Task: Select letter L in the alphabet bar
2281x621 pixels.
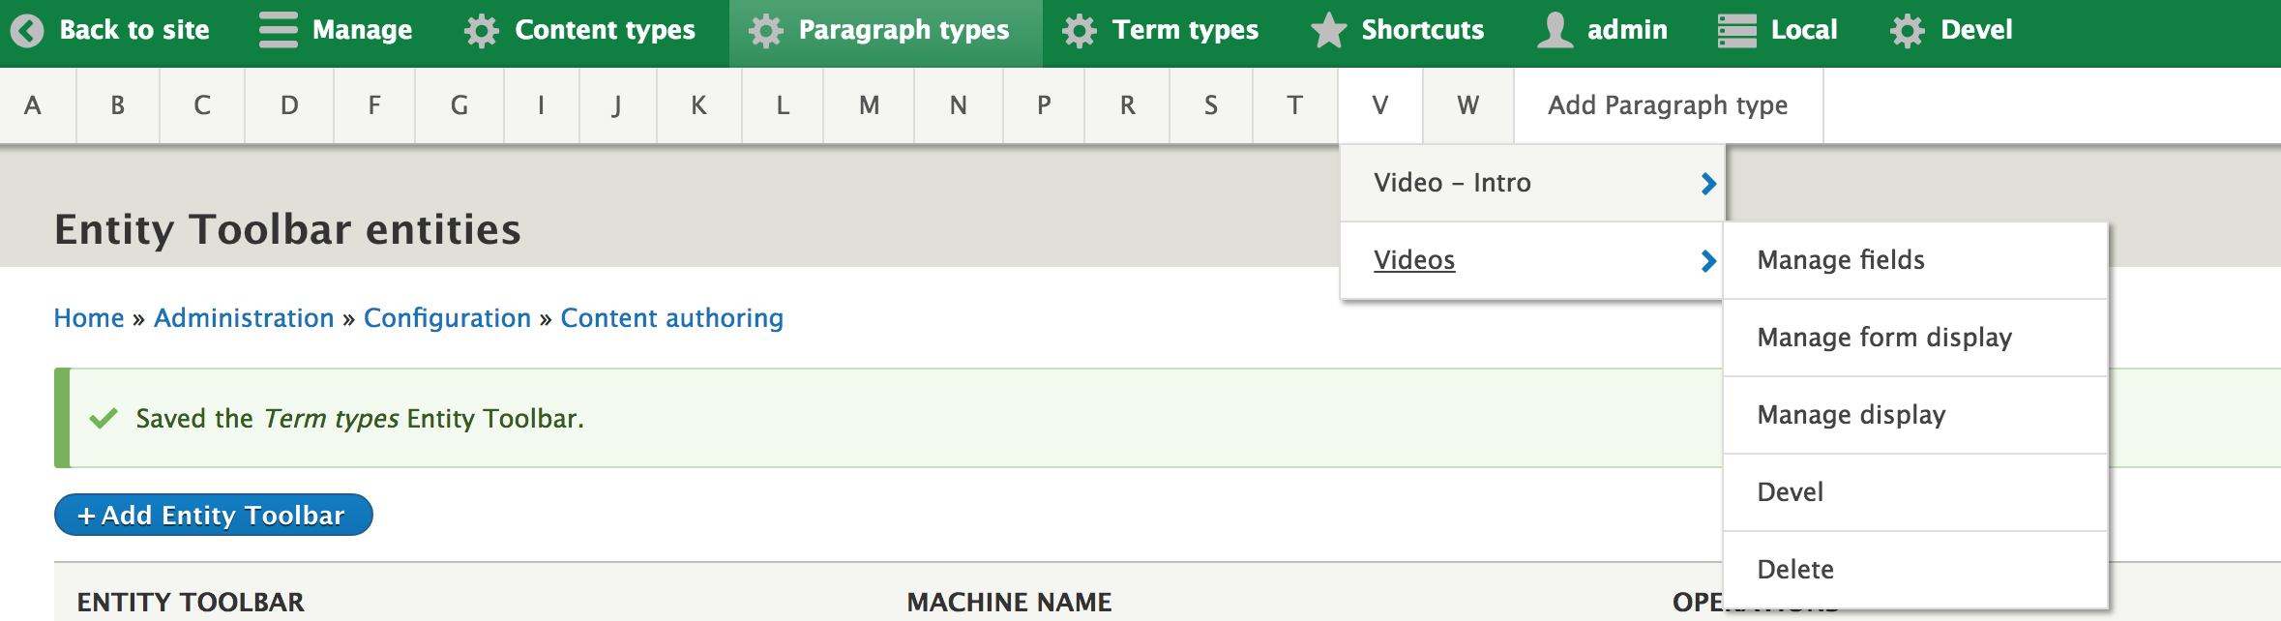Action: click(783, 105)
